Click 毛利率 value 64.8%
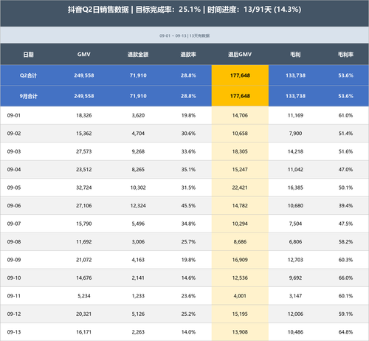 click(345, 332)
